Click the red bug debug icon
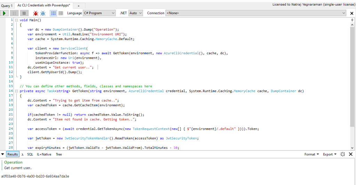The image size is (356, 185). [x=35, y=13]
